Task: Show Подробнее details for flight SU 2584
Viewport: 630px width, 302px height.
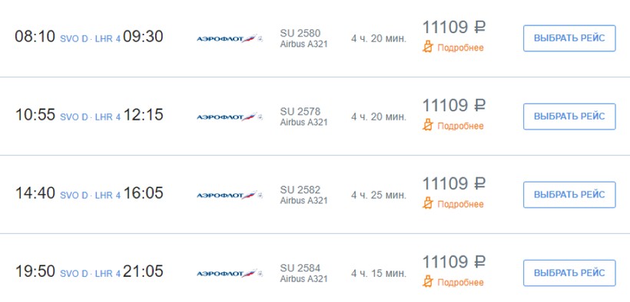Action: (460, 282)
